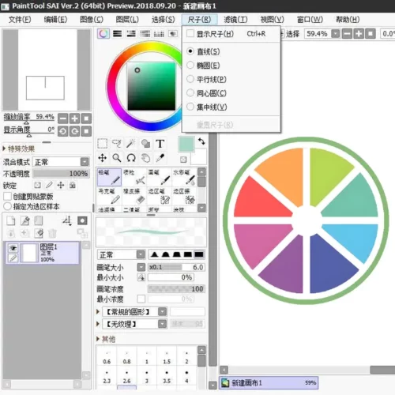Enable 创建剪贴蒙版 checkbox
The width and height of the screenshot is (395, 395).
(x=7, y=196)
